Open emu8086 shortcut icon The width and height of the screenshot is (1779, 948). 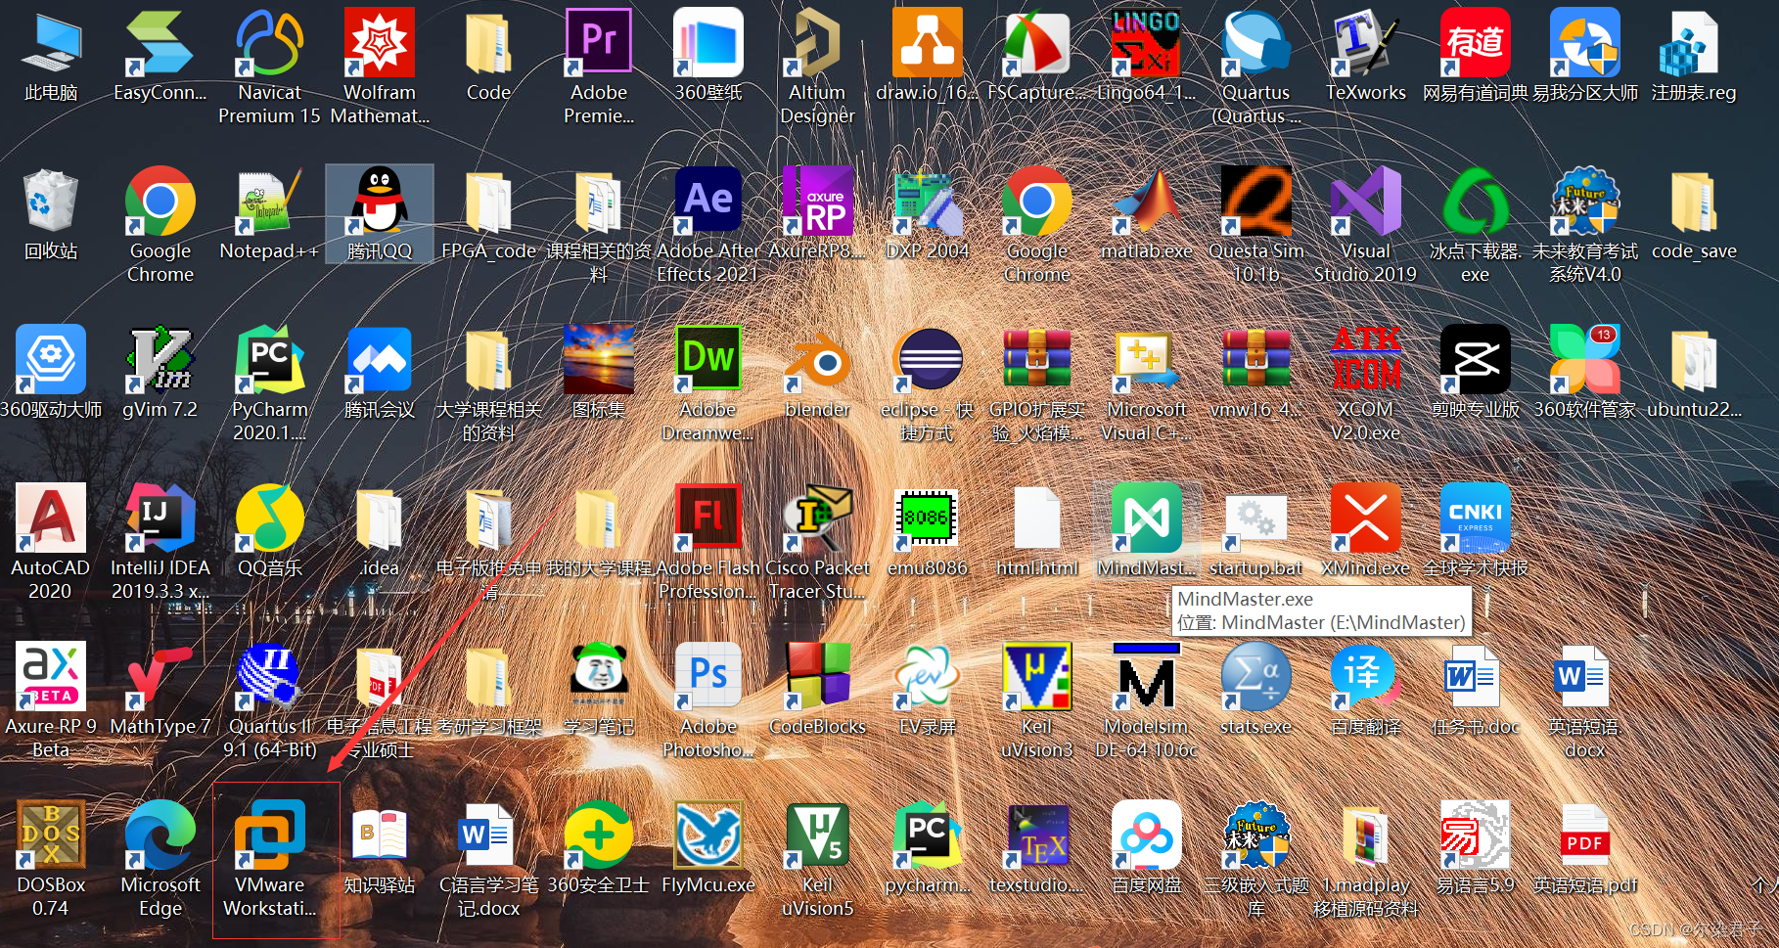[928, 518]
